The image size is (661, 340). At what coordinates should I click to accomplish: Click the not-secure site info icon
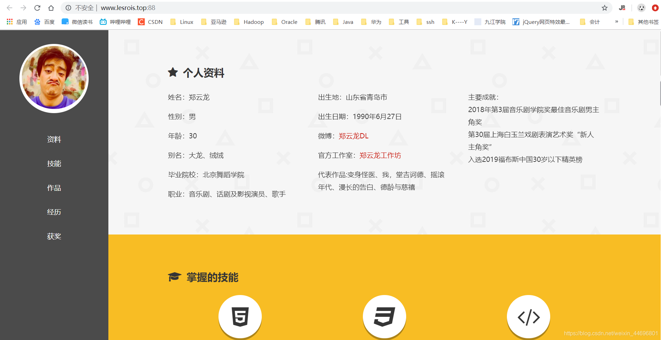point(69,8)
